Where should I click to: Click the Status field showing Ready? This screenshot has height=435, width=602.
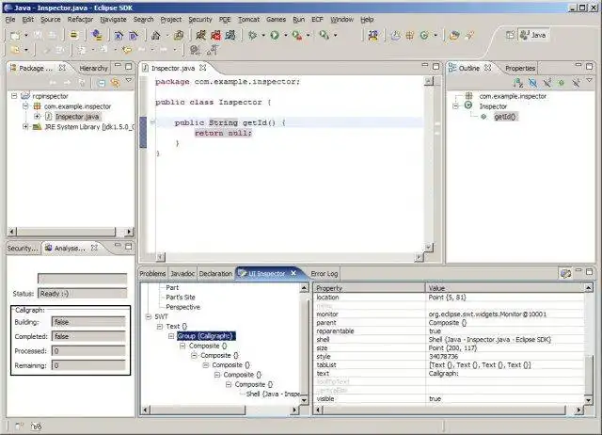[x=82, y=294]
